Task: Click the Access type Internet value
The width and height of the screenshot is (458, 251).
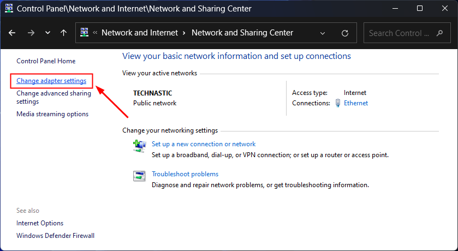Action: [355, 93]
